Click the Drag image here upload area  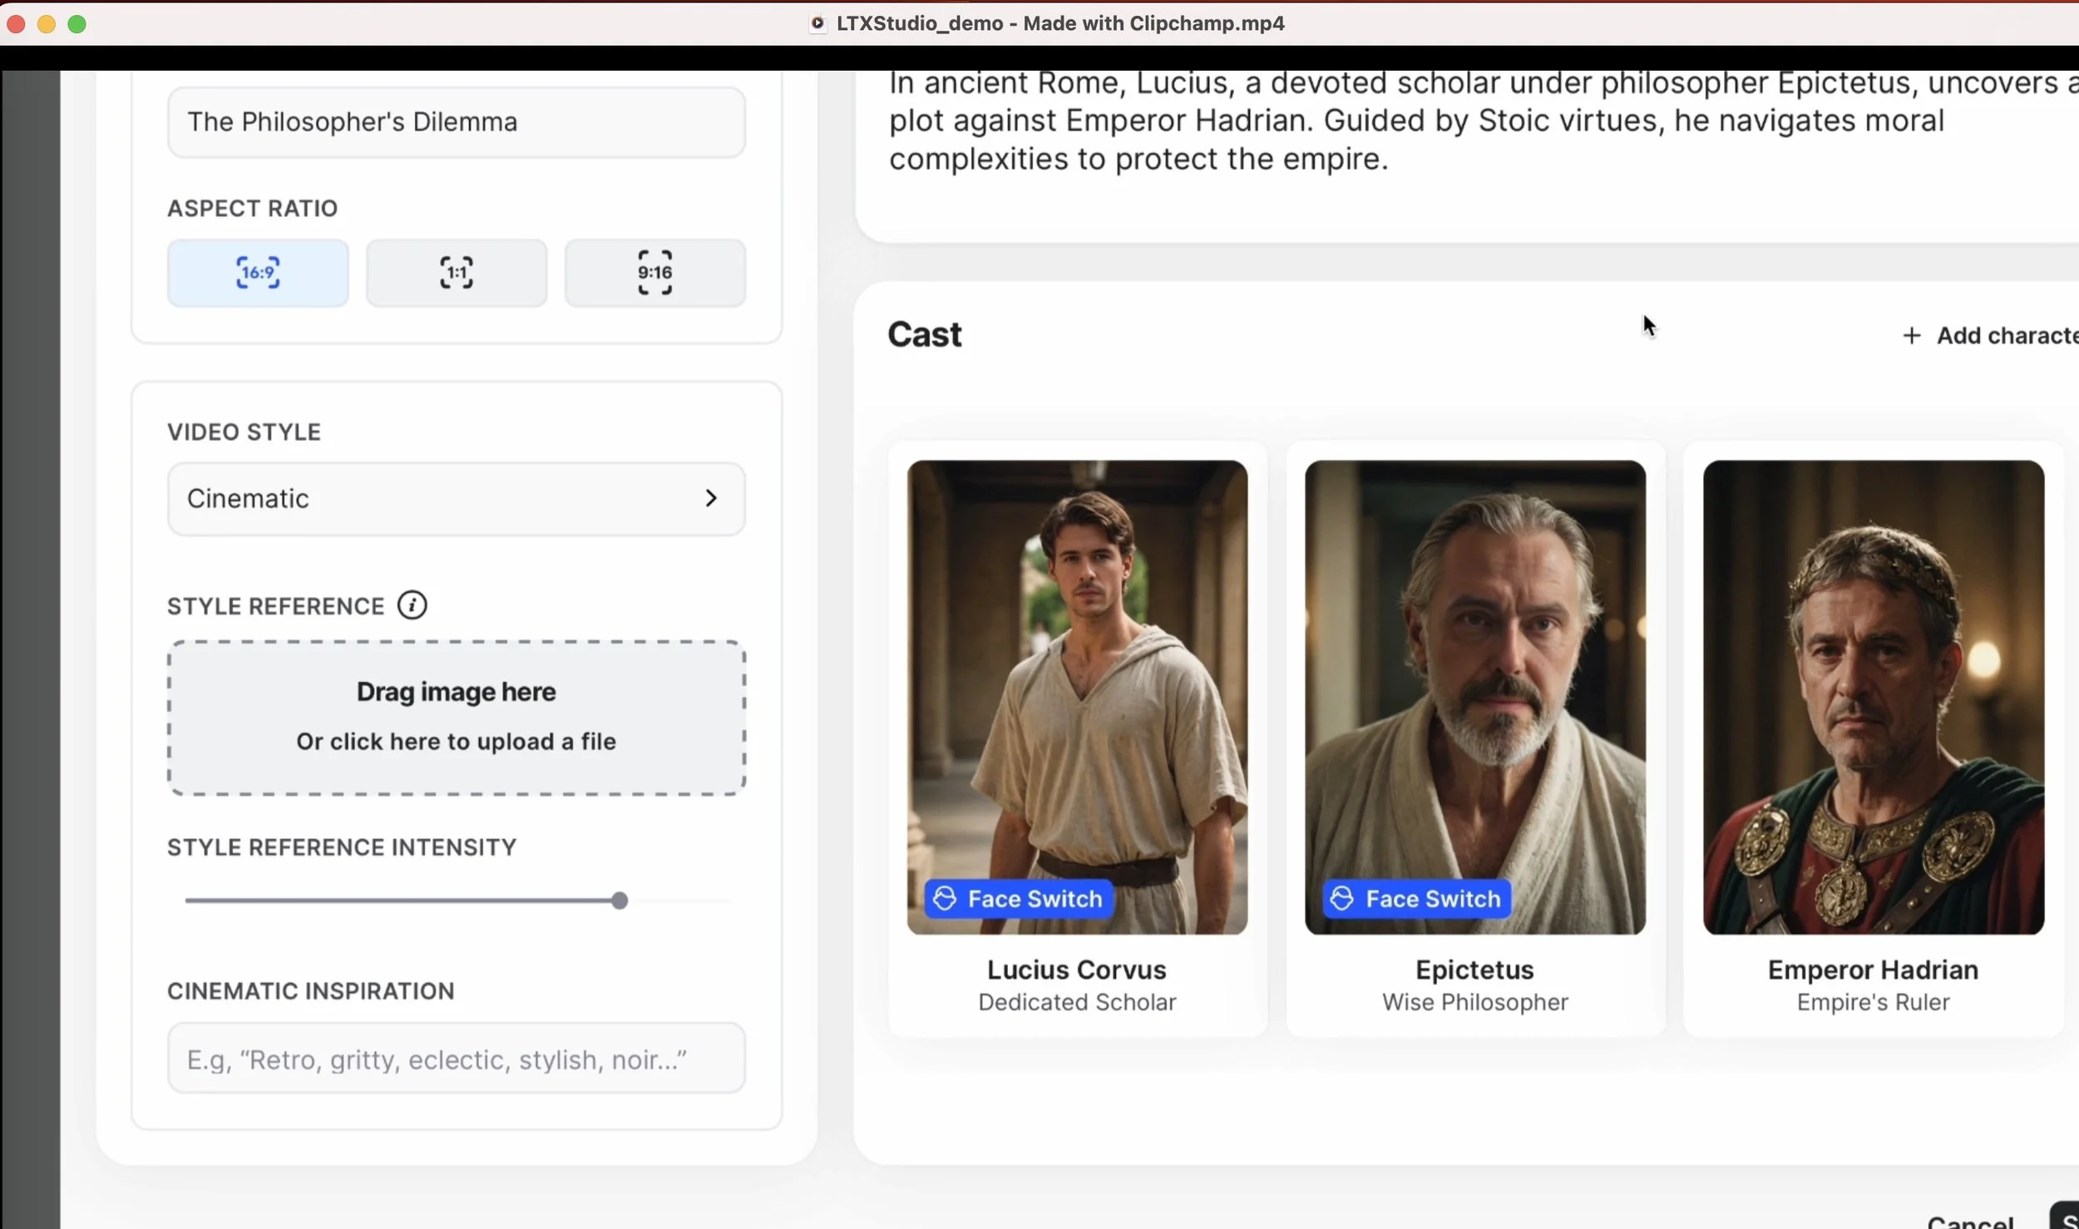(456, 718)
